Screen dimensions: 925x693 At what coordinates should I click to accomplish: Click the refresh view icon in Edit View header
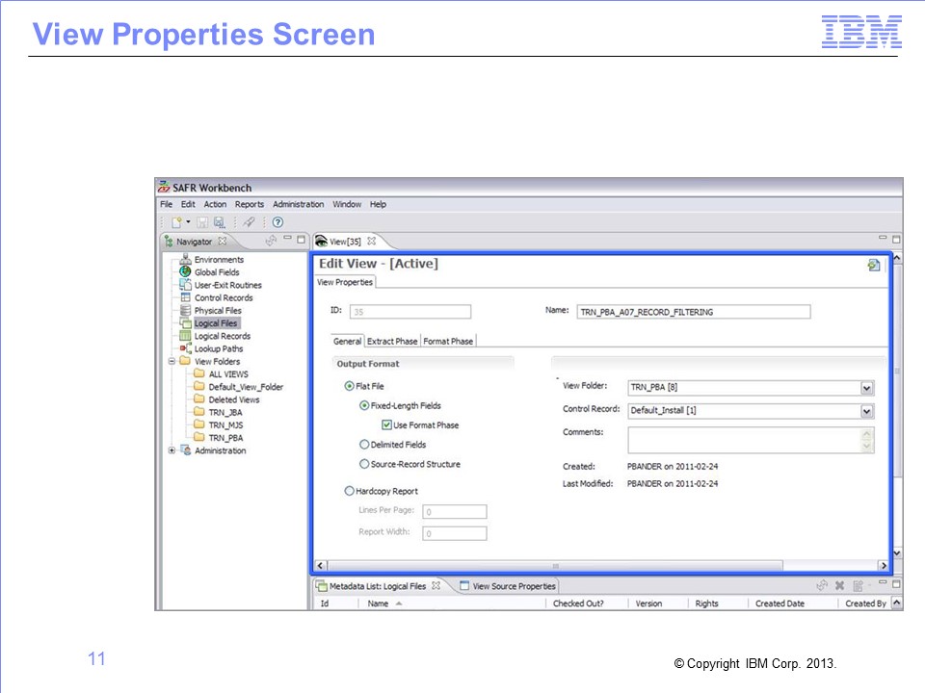(x=874, y=266)
